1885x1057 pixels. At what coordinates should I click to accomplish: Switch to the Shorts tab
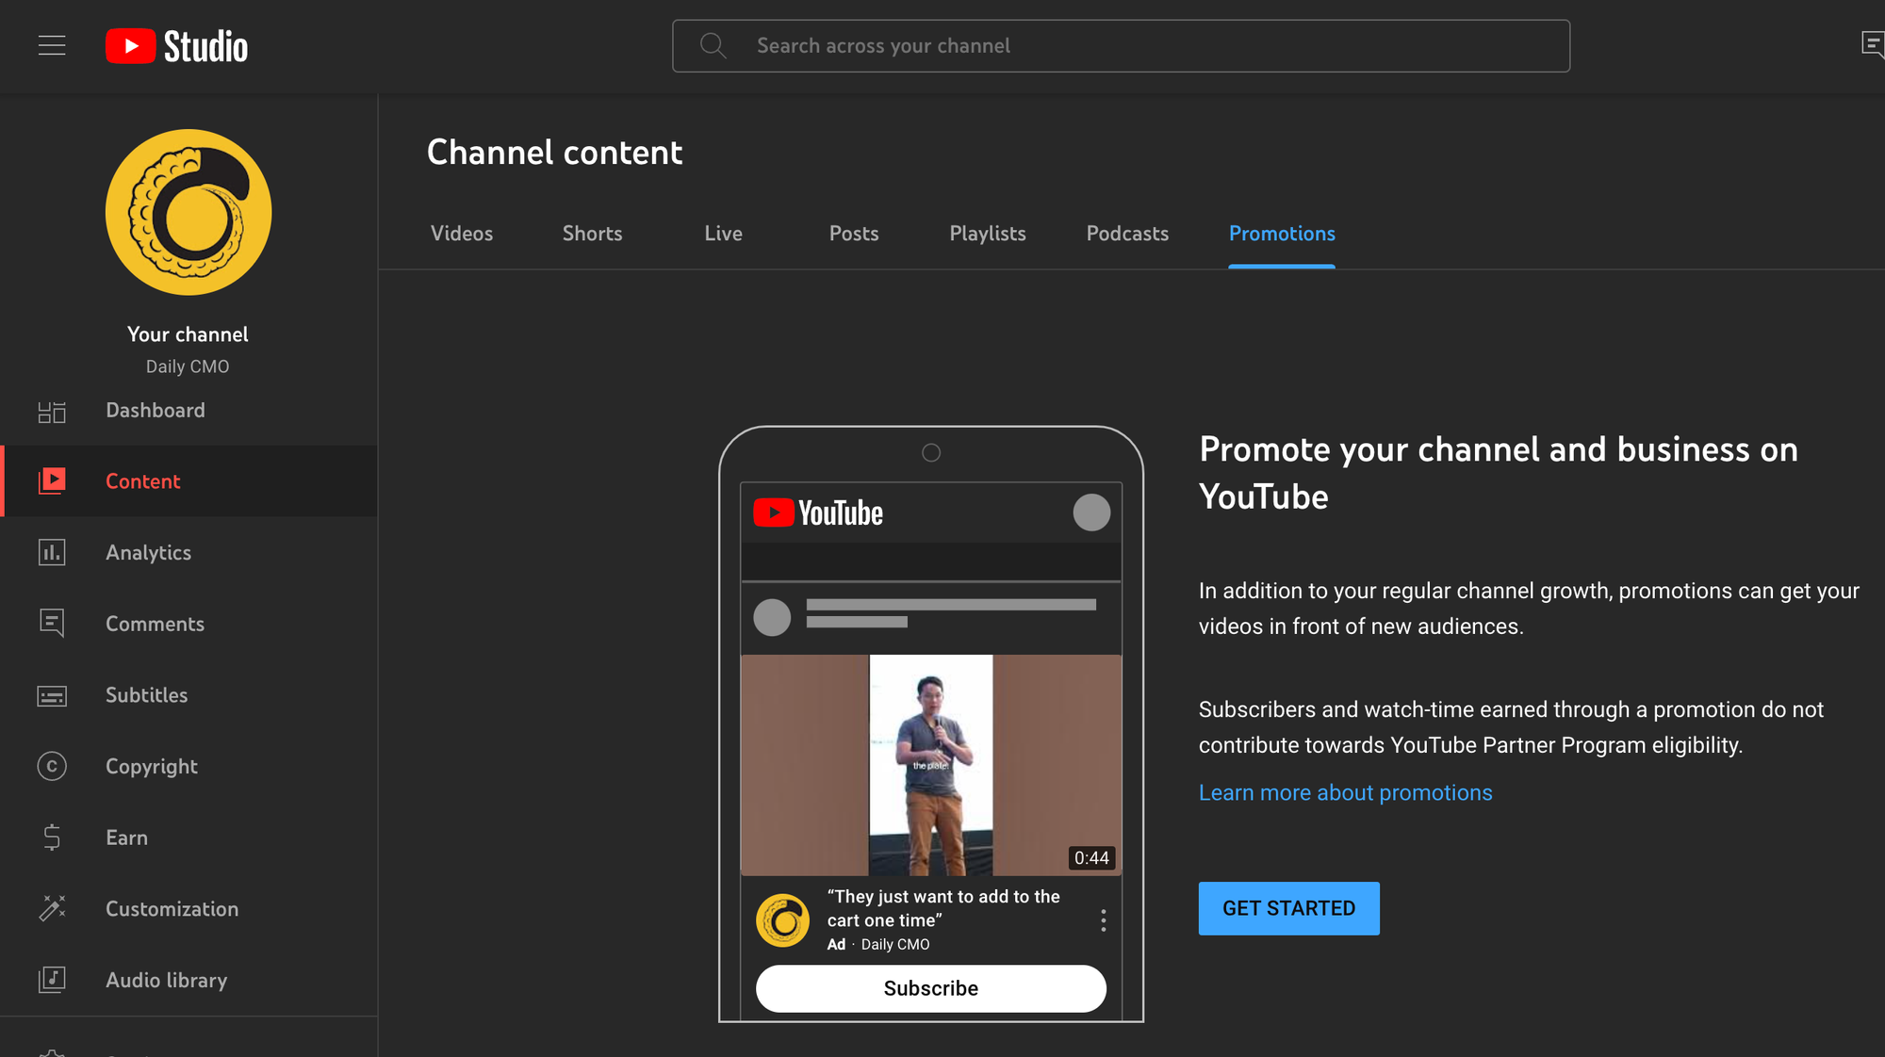pyautogui.click(x=592, y=234)
